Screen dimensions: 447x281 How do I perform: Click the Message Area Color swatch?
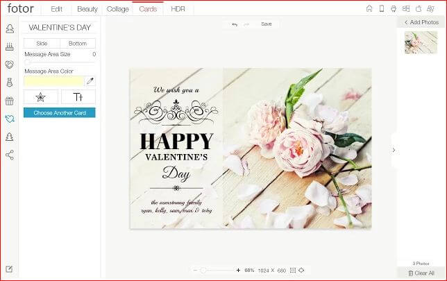(x=54, y=81)
